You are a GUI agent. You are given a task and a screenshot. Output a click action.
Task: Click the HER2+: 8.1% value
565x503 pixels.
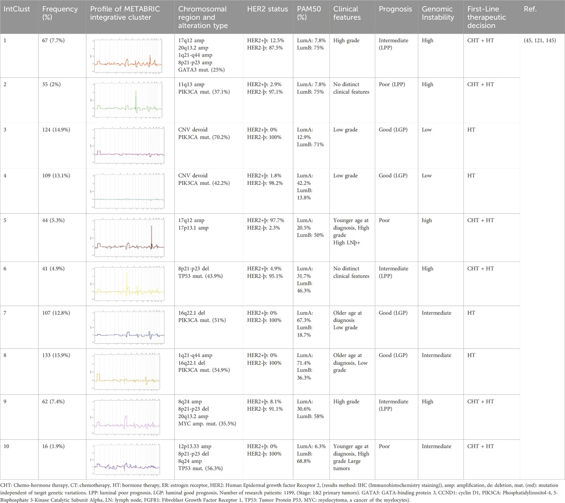click(x=264, y=401)
